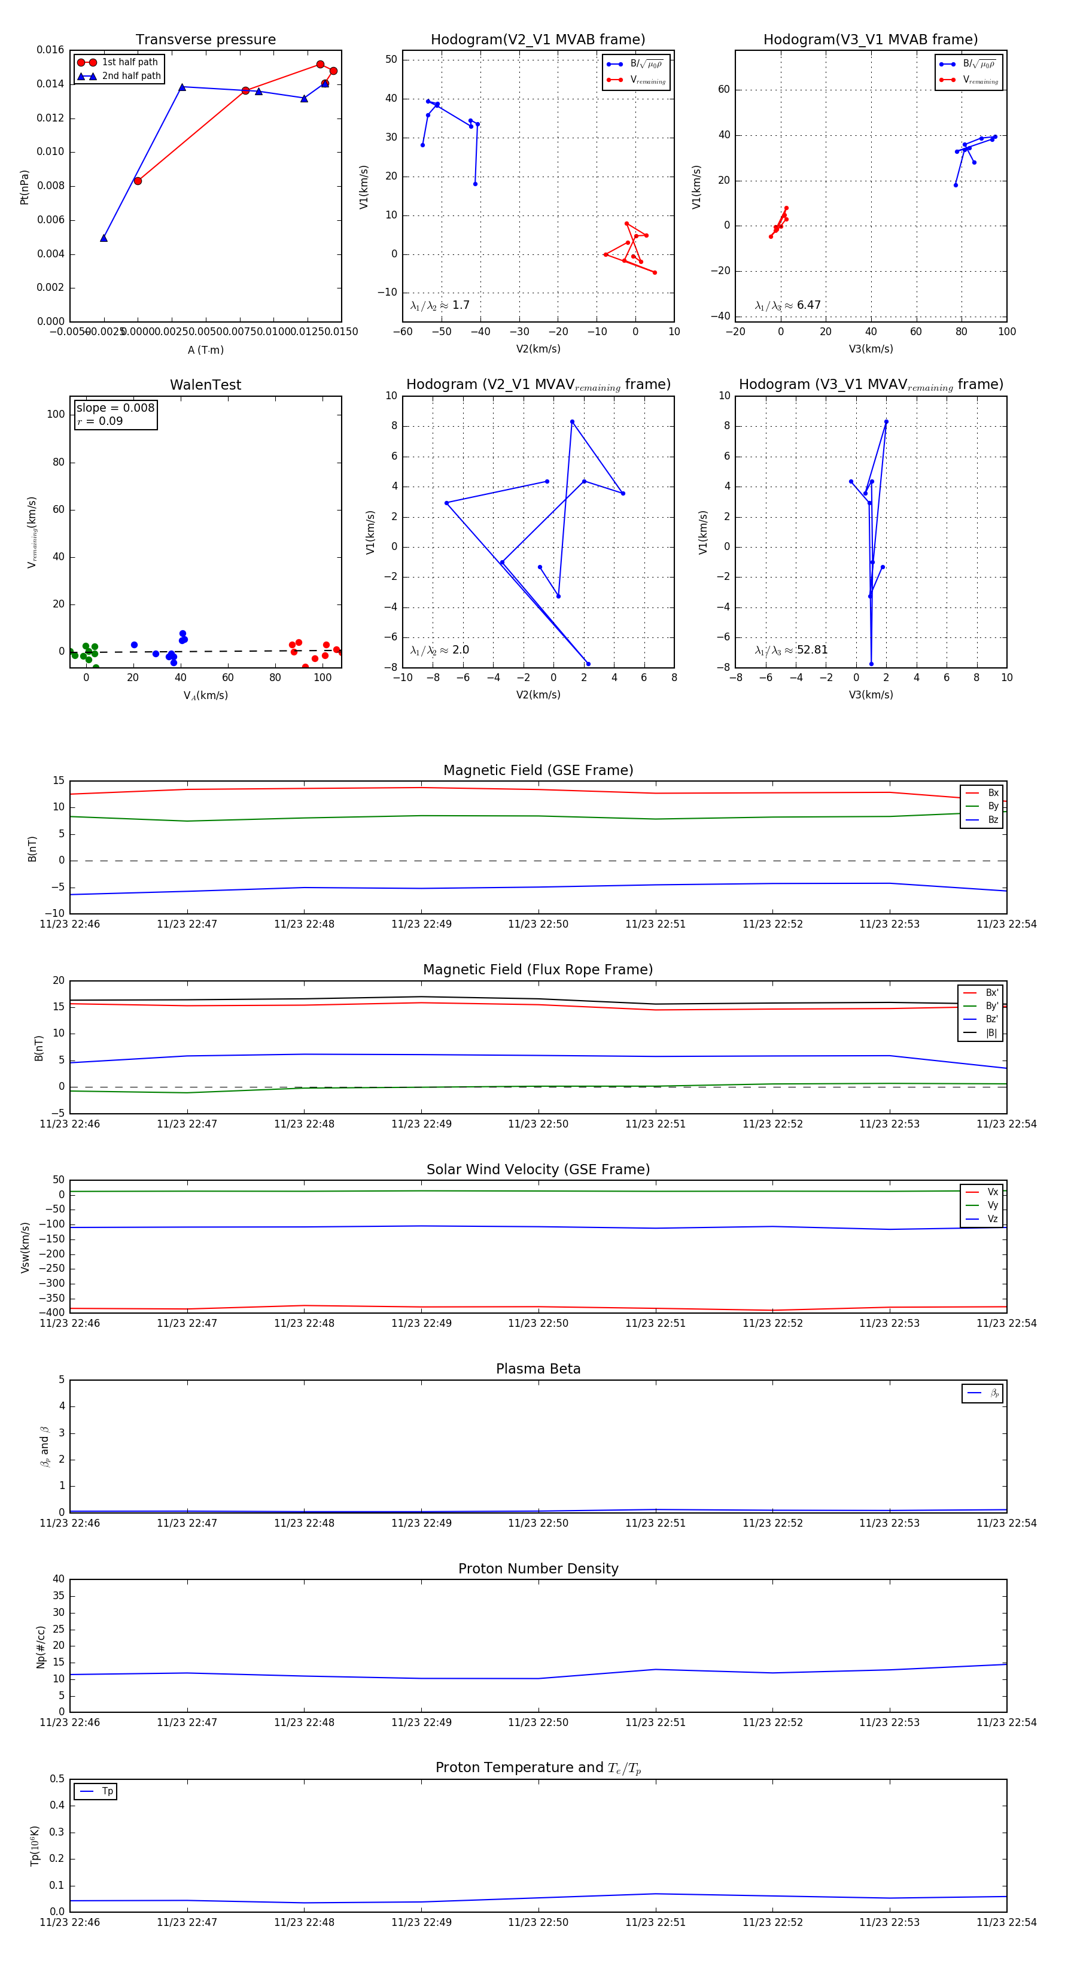This screenshot has width=1077, height=1975.
Task: Select '|B|' legend entry in flux rope panel
Action: (981, 1033)
